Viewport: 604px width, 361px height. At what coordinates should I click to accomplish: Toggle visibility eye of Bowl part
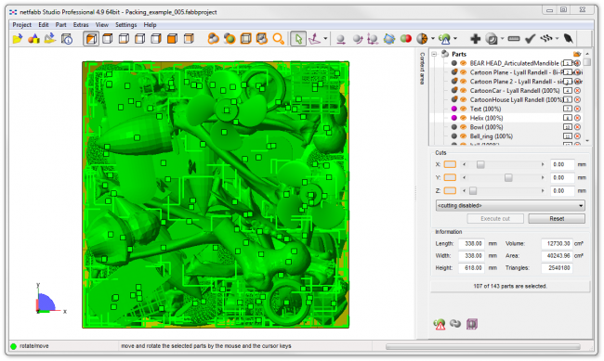463,127
